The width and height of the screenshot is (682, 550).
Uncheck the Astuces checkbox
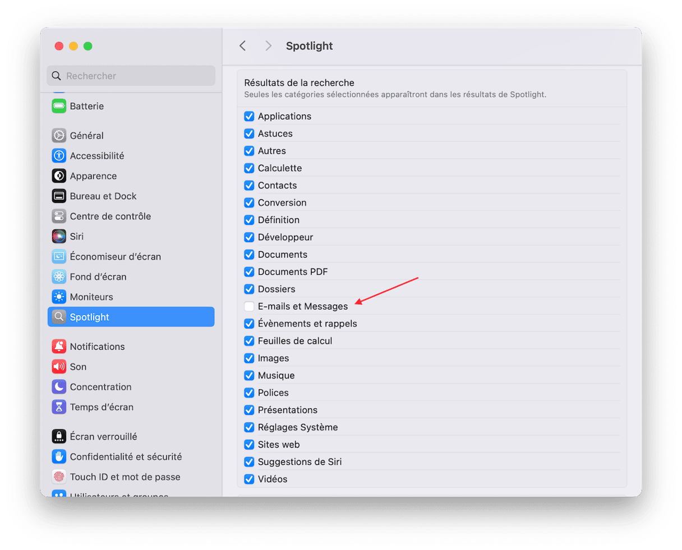point(250,133)
